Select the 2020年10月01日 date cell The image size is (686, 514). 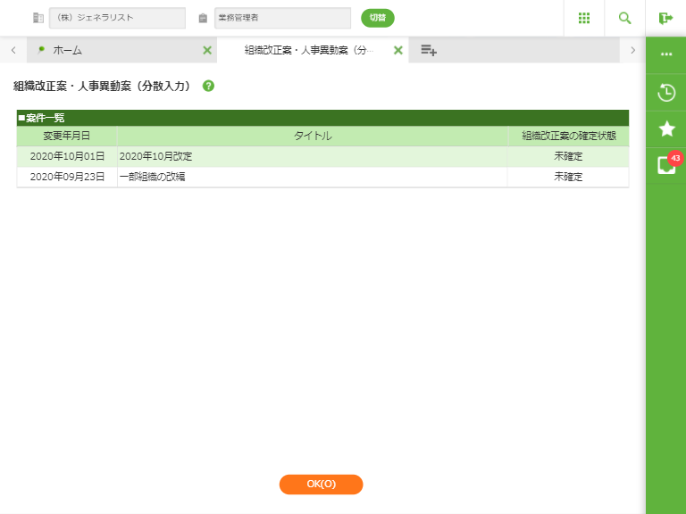pos(67,156)
